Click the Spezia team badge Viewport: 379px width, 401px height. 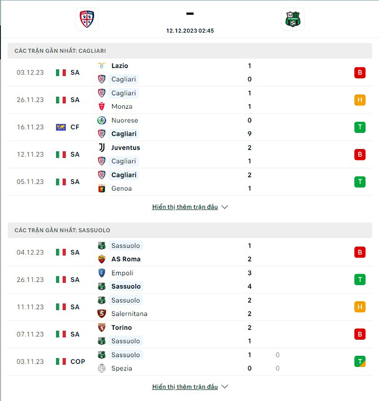(101, 368)
